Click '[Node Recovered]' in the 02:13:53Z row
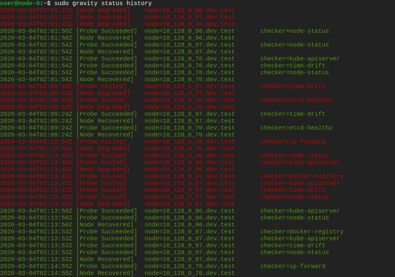The image size is (395, 277). click(105, 259)
